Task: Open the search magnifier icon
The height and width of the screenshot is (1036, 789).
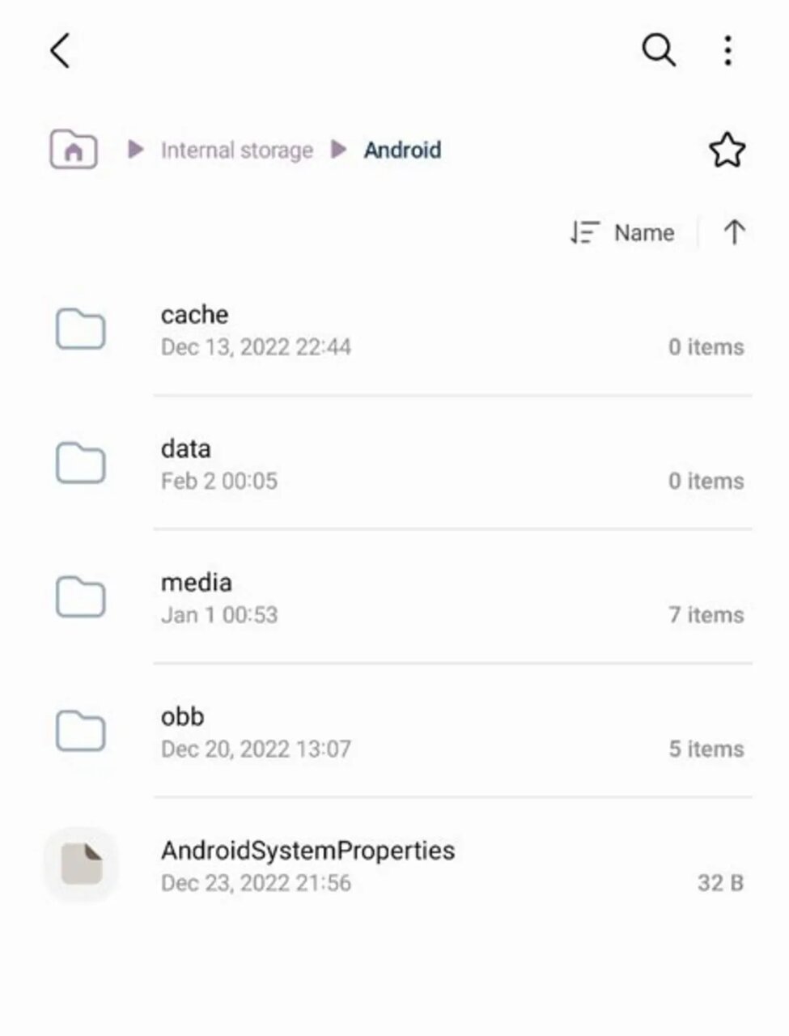Action: [659, 50]
